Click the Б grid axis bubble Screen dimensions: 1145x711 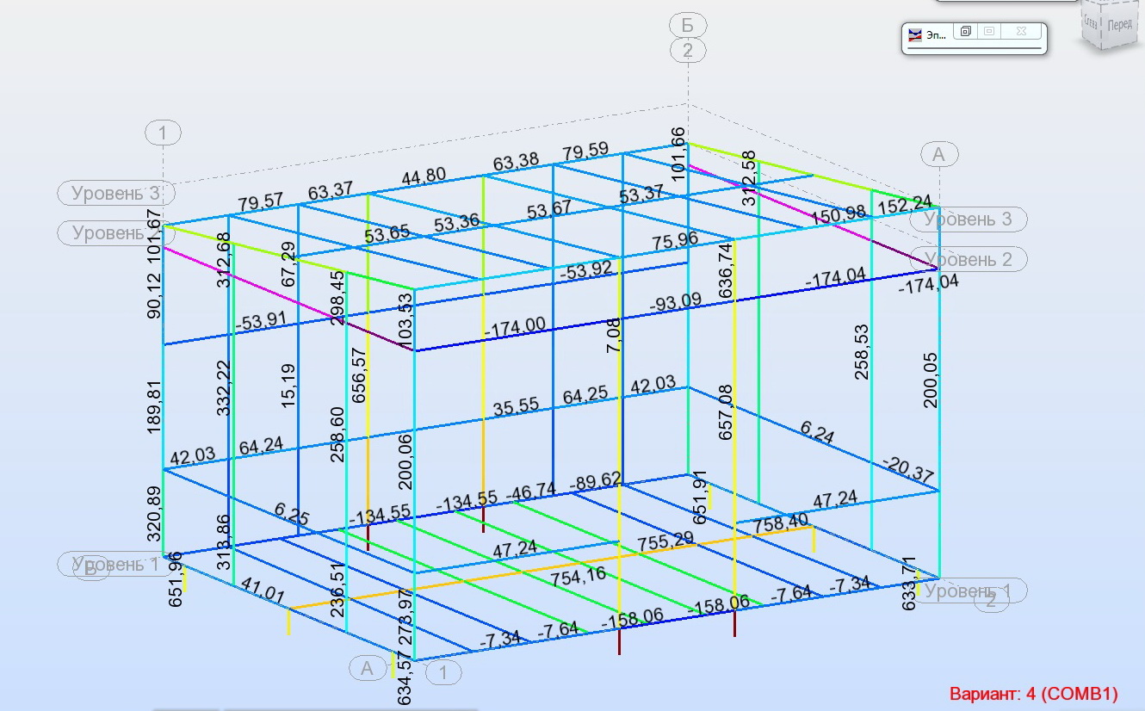[688, 25]
